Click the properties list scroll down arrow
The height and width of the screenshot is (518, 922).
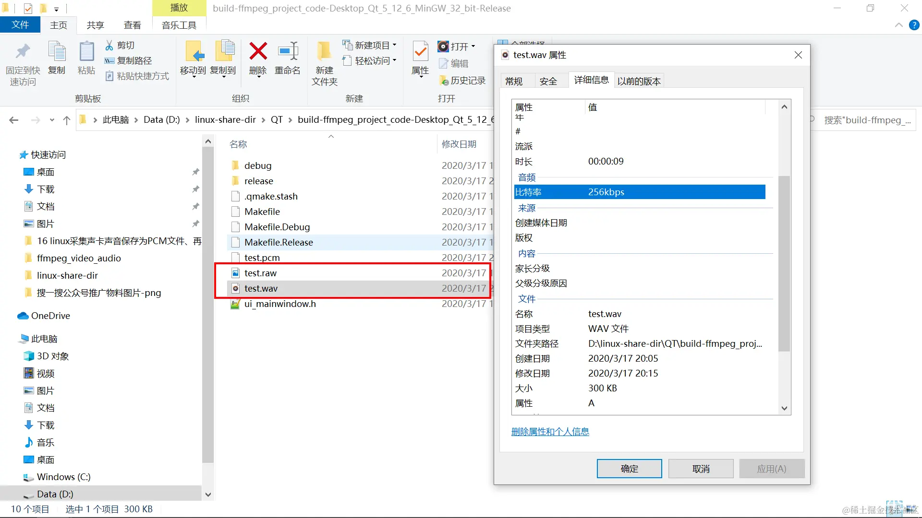click(x=784, y=409)
